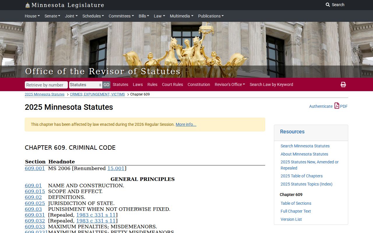Expand the Senate menu

[x=52, y=16]
